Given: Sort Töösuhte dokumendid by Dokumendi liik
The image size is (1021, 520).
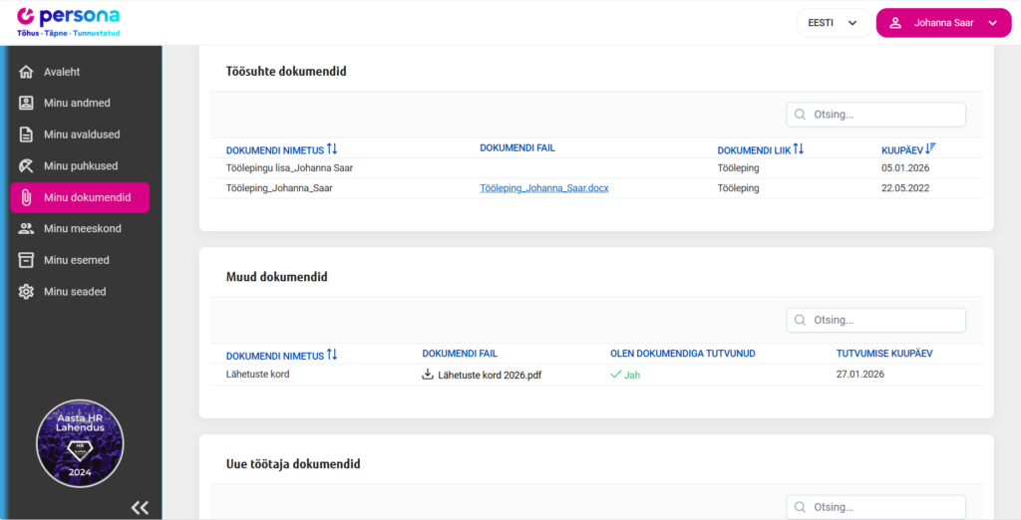Looking at the screenshot, I should click(x=798, y=149).
